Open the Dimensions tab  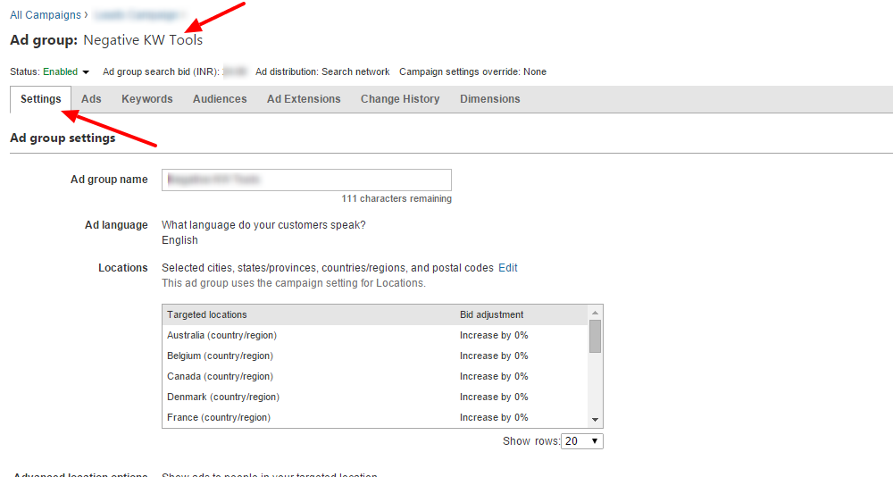click(x=489, y=99)
